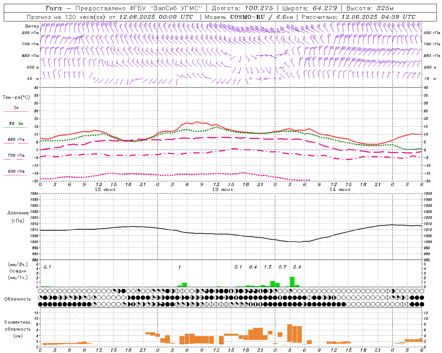Click the "700 гПа" temperature legend entry
Screen dimensions: 442x353
pyautogui.click(x=16, y=155)
